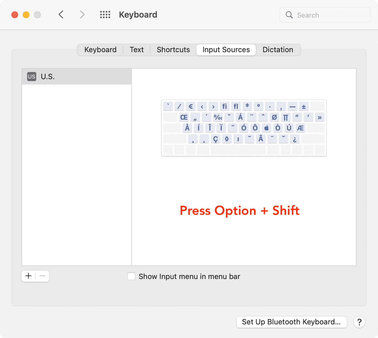Click Set Up Bluetooth Keyboard button
This screenshot has width=378, height=338.
click(291, 322)
